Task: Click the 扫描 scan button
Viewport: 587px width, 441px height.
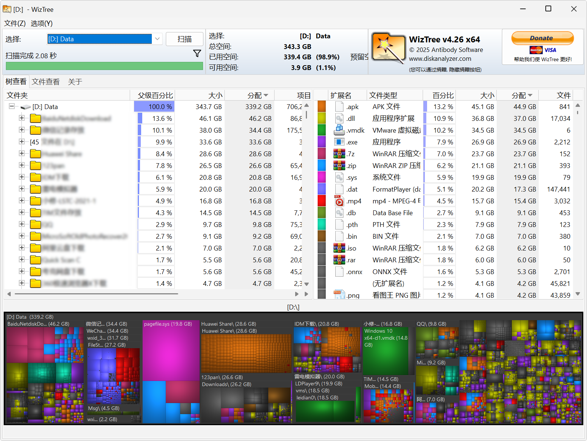Action: [x=184, y=39]
